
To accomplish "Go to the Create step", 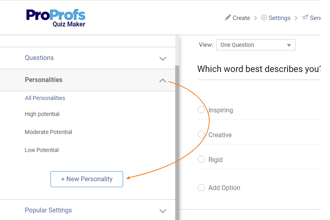I will [241, 18].
